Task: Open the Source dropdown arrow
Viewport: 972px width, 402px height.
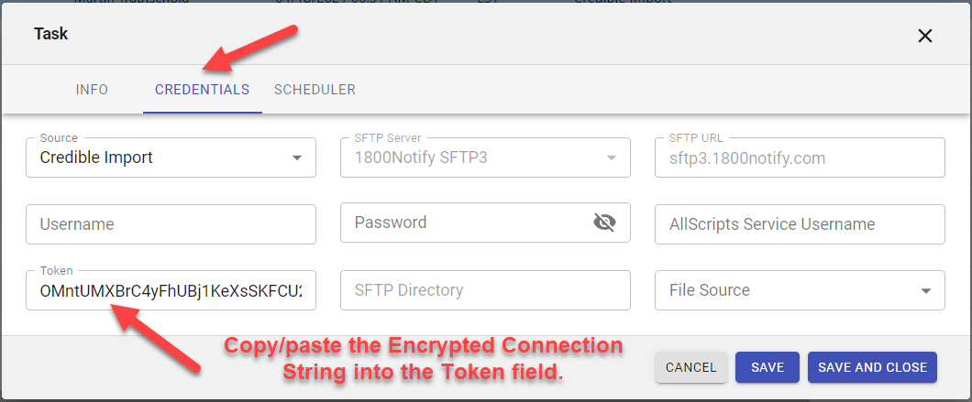Action: (x=297, y=158)
